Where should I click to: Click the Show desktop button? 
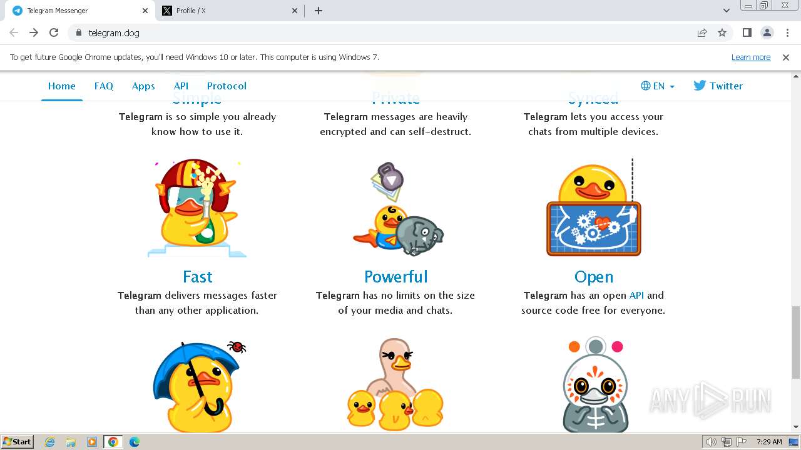pyautogui.click(x=794, y=442)
